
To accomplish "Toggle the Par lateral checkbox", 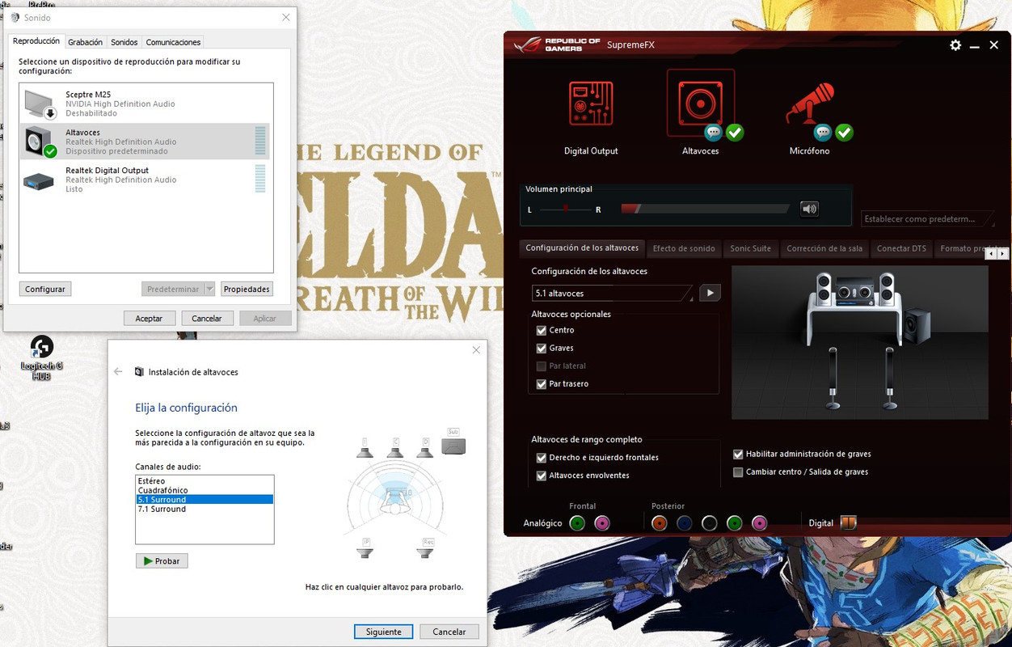I will click(542, 366).
